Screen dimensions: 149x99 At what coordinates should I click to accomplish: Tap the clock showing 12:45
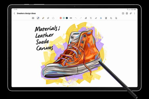(x=15, y=9)
